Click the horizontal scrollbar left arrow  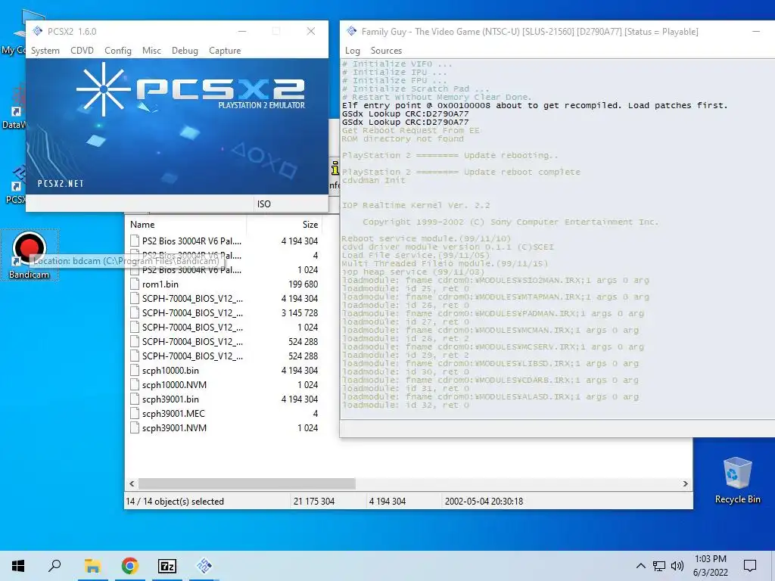tap(132, 483)
